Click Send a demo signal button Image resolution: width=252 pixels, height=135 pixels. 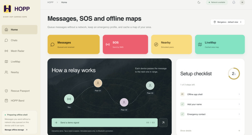click(104, 123)
